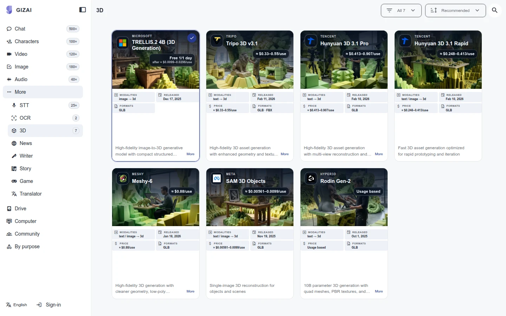This screenshot has width=506, height=316.
Task: Expand More on Tripo 3D v3.1 description
Action: coord(285,154)
